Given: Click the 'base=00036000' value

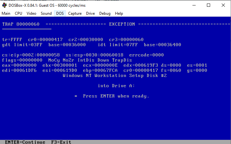Looking at the screenshot, I should point(67,45).
